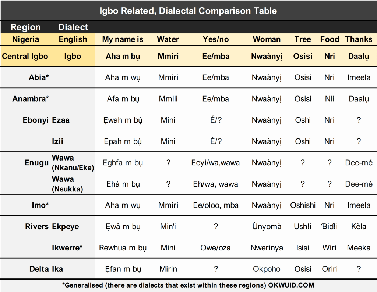Click the Okpoho cell in Delta row
Image resolution: width=377 pixels, height=292 pixels.
click(x=267, y=269)
